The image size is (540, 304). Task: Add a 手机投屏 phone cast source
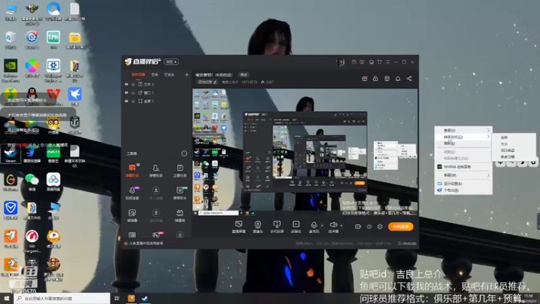(277, 227)
